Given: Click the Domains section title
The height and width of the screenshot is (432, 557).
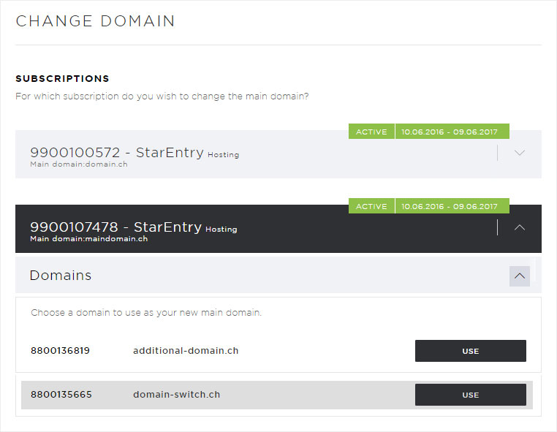Looking at the screenshot, I should [x=61, y=276].
